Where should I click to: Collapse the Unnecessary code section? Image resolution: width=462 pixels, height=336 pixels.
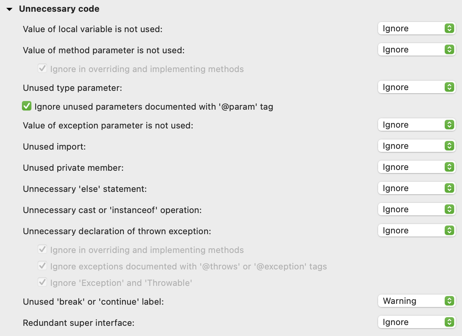(x=10, y=9)
